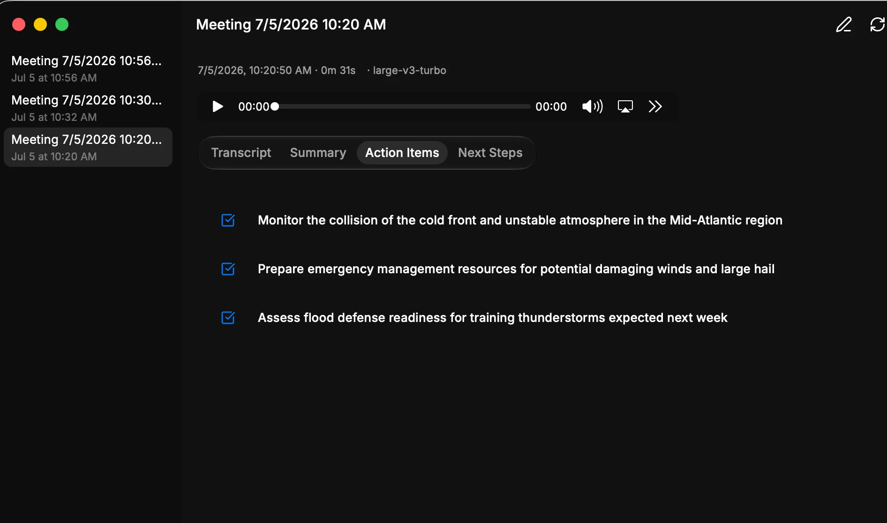Toggle Prepare emergency management resources checkbox

tap(228, 269)
